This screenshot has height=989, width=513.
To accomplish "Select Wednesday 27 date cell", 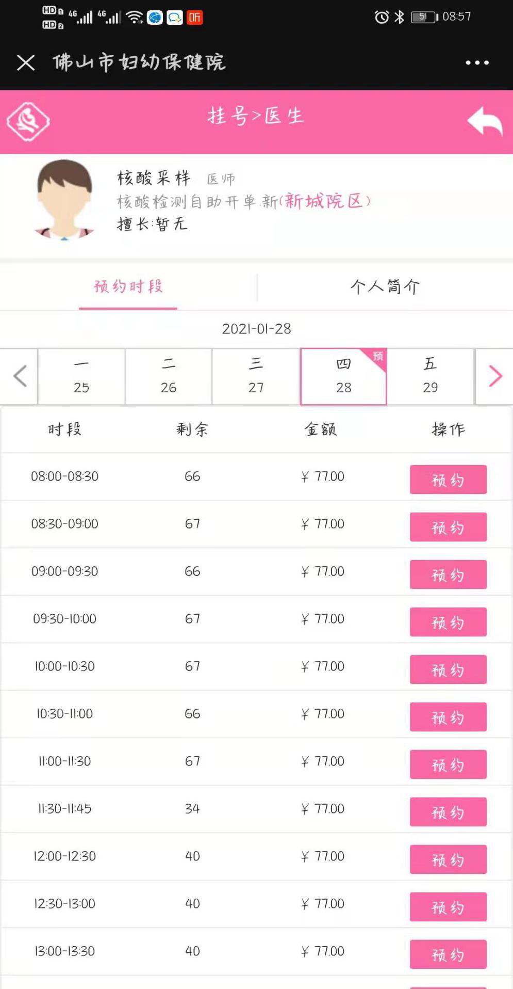I will [x=256, y=376].
